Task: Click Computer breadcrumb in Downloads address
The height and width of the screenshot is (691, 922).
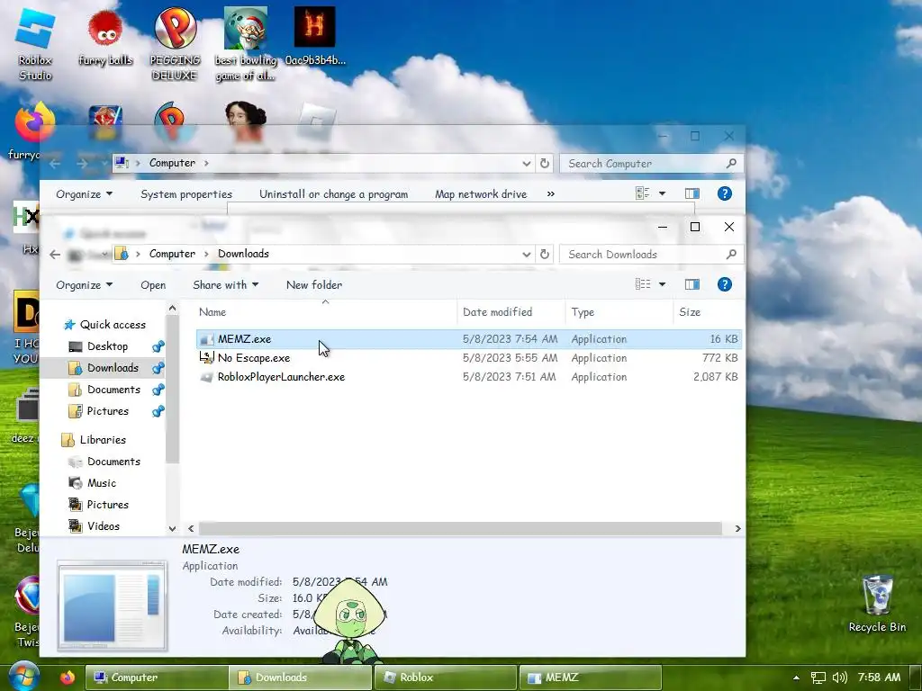Action: (172, 254)
